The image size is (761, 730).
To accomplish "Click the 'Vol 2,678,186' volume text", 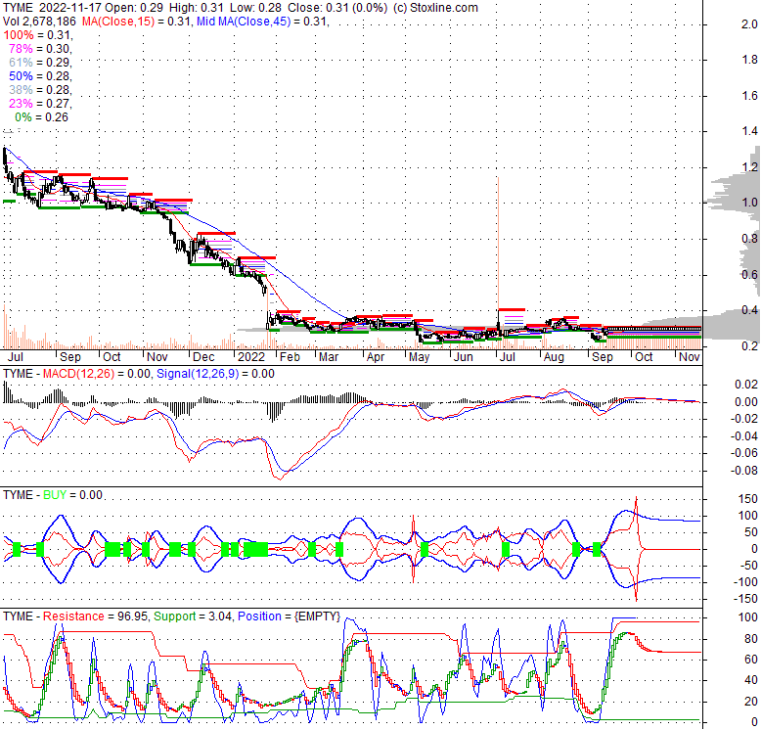I will tap(39, 22).
